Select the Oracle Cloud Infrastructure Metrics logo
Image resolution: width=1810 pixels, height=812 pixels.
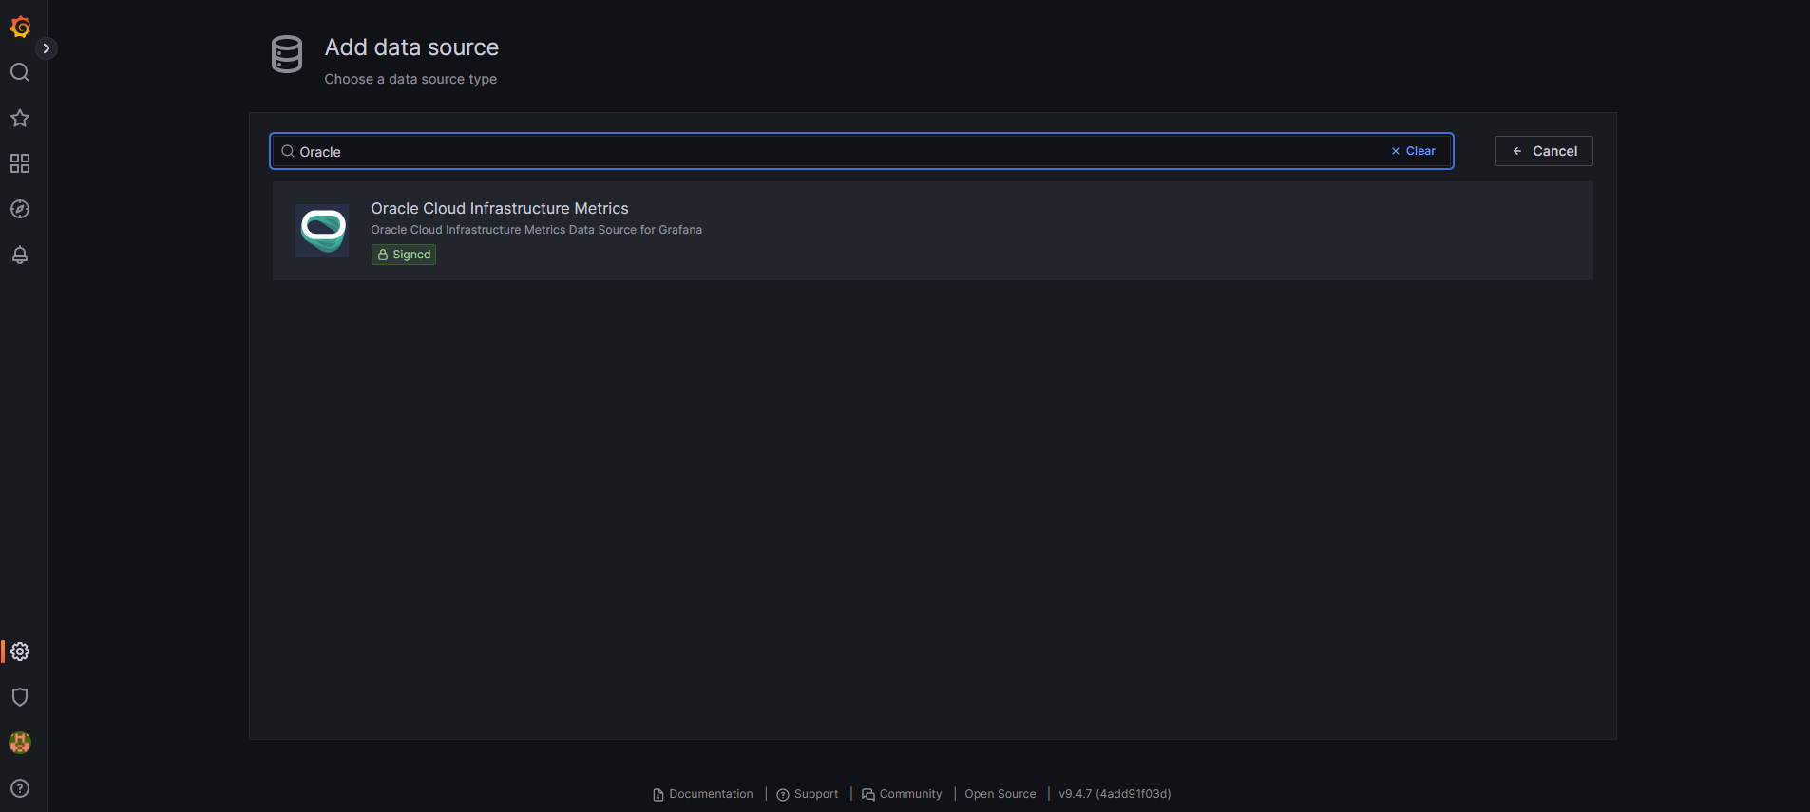coord(322,230)
